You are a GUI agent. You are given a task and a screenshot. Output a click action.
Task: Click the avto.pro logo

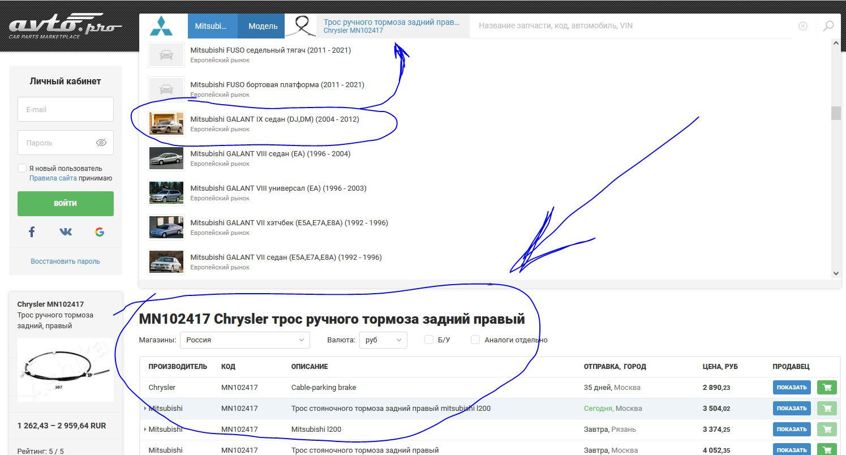click(65, 26)
